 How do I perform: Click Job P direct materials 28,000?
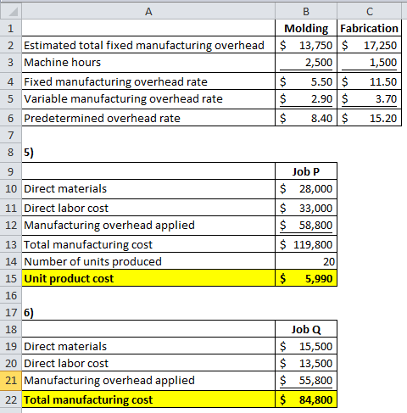point(306,189)
